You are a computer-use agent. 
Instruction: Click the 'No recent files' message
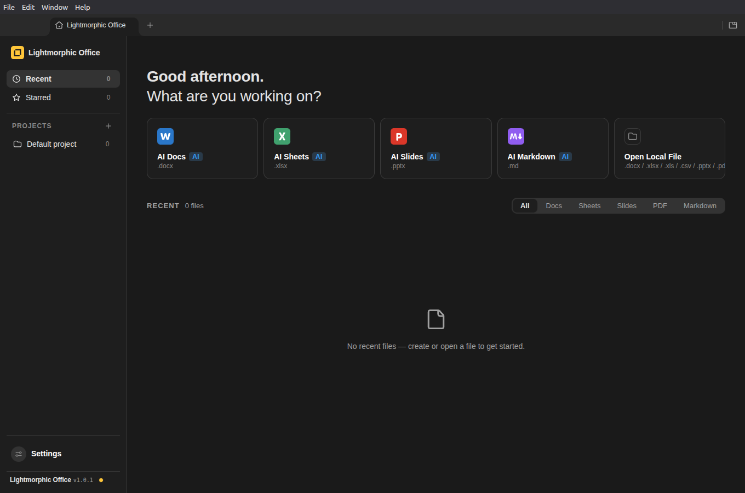click(x=436, y=347)
